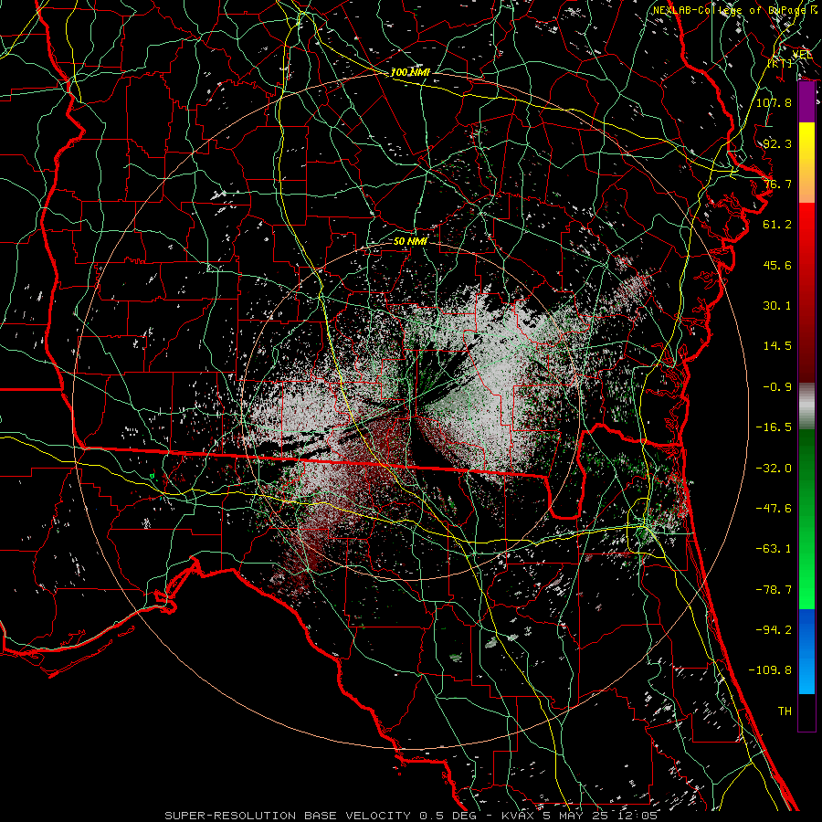Click the [KT] units label
This screenshot has width=822, height=822.
tap(780, 63)
